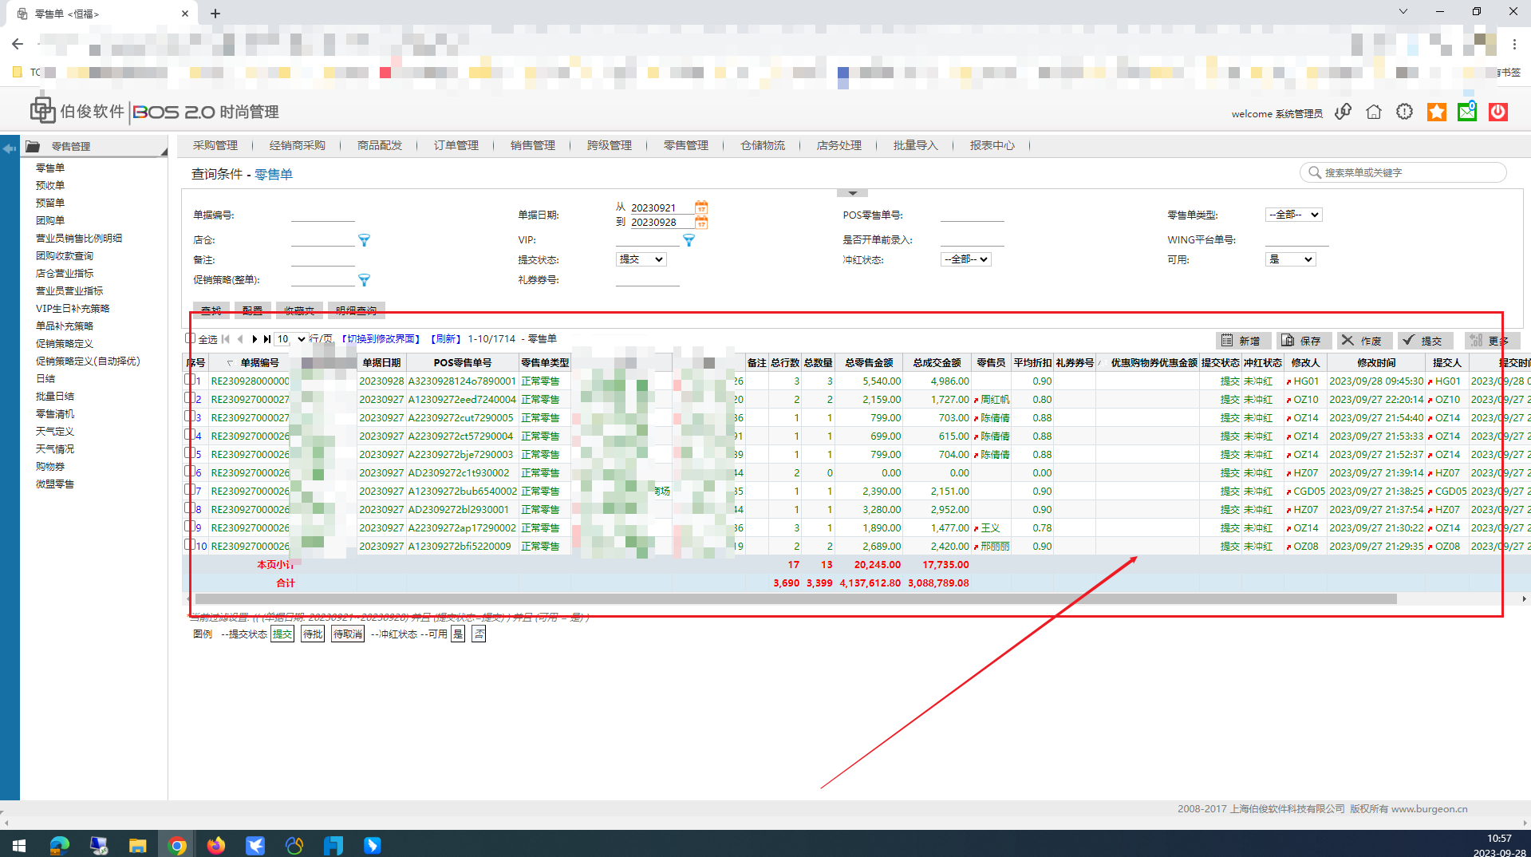The height and width of the screenshot is (857, 1531).
Task: Open the round info icon in header
Action: (x=1405, y=113)
